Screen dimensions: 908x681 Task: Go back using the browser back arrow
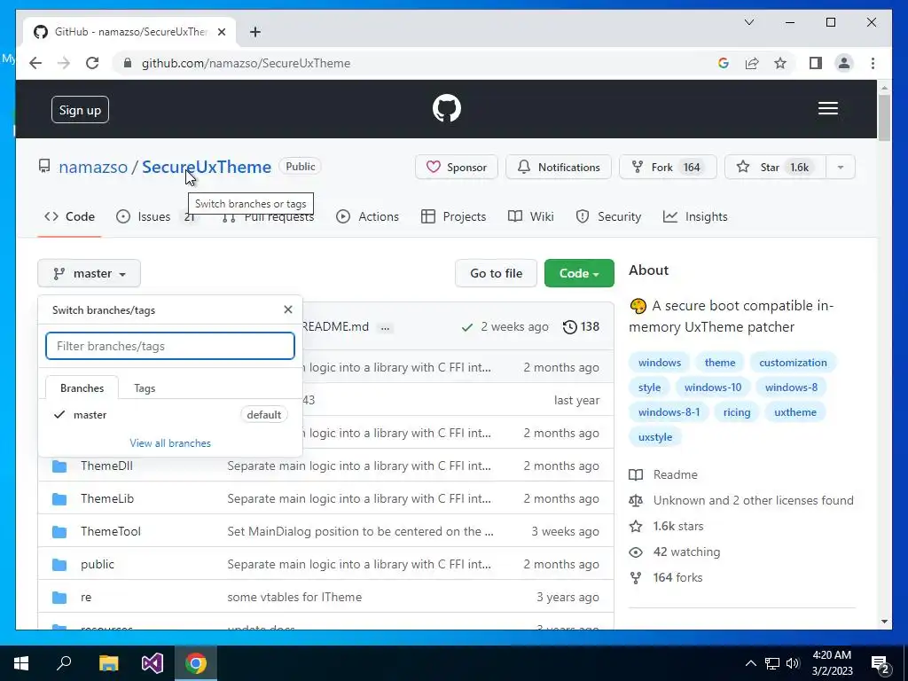tap(35, 63)
